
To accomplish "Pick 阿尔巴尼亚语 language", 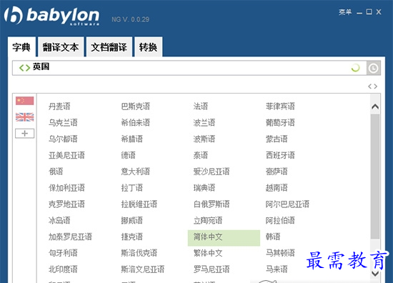I will pyautogui.click(x=287, y=204).
